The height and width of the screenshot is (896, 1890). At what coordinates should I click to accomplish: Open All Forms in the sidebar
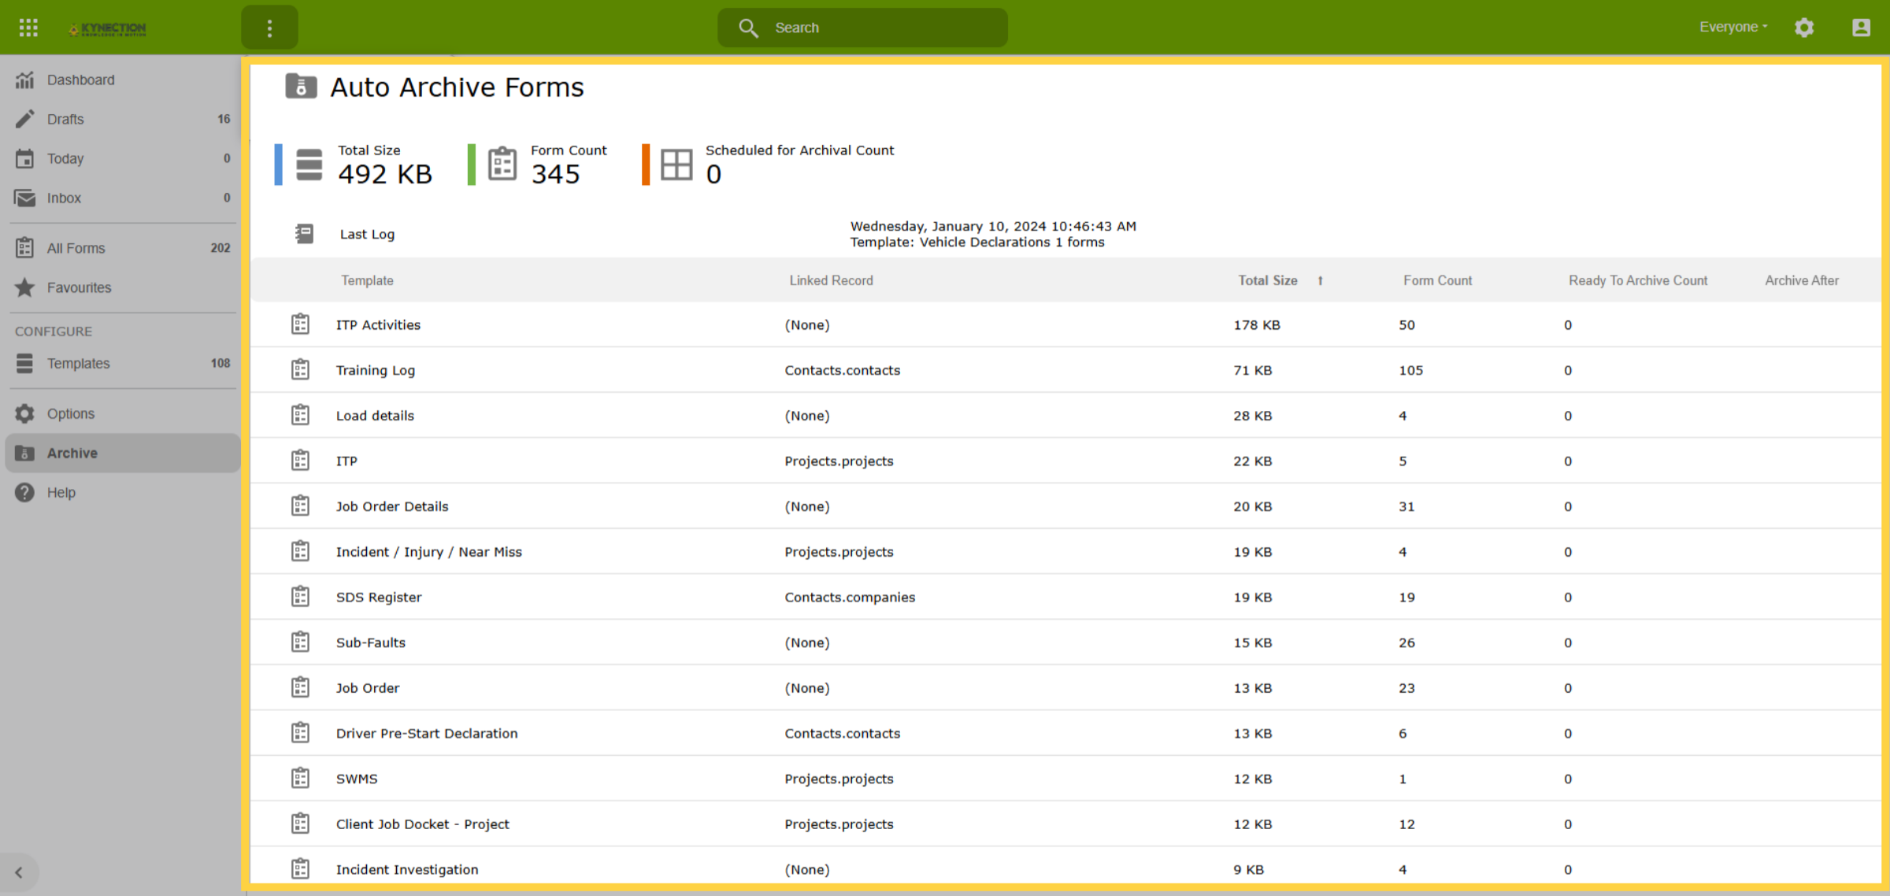tap(122, 248)
